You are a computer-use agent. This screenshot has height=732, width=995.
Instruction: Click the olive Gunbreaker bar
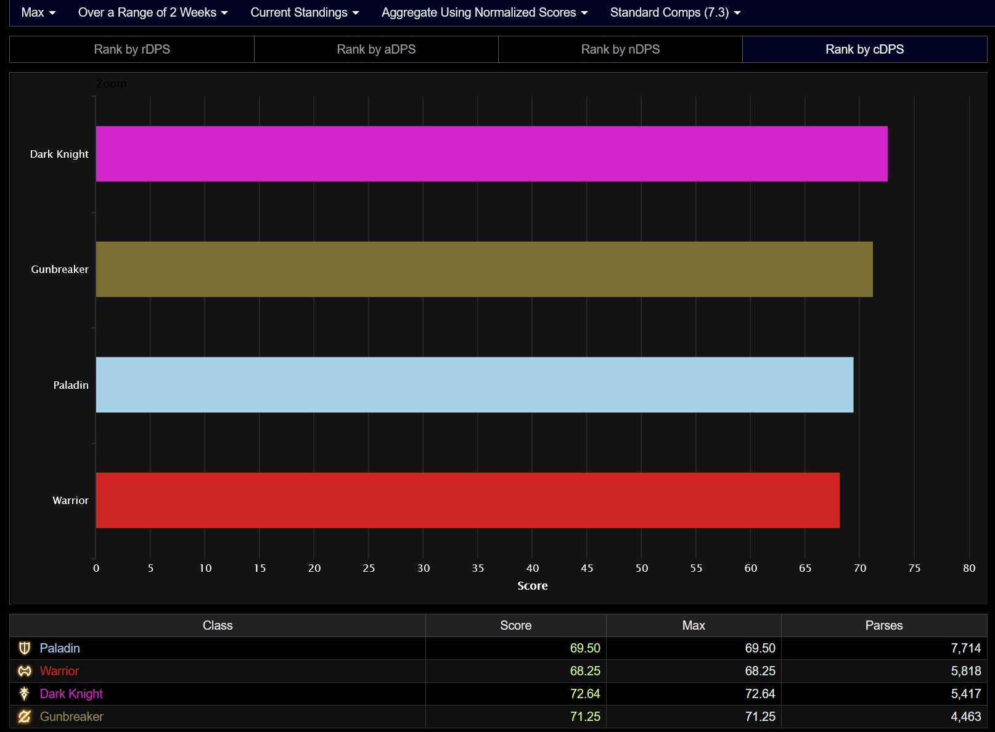click(484, 269)
